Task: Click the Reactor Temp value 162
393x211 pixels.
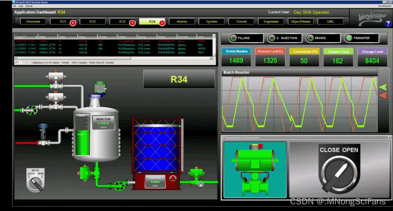Action: coord(338,60)
